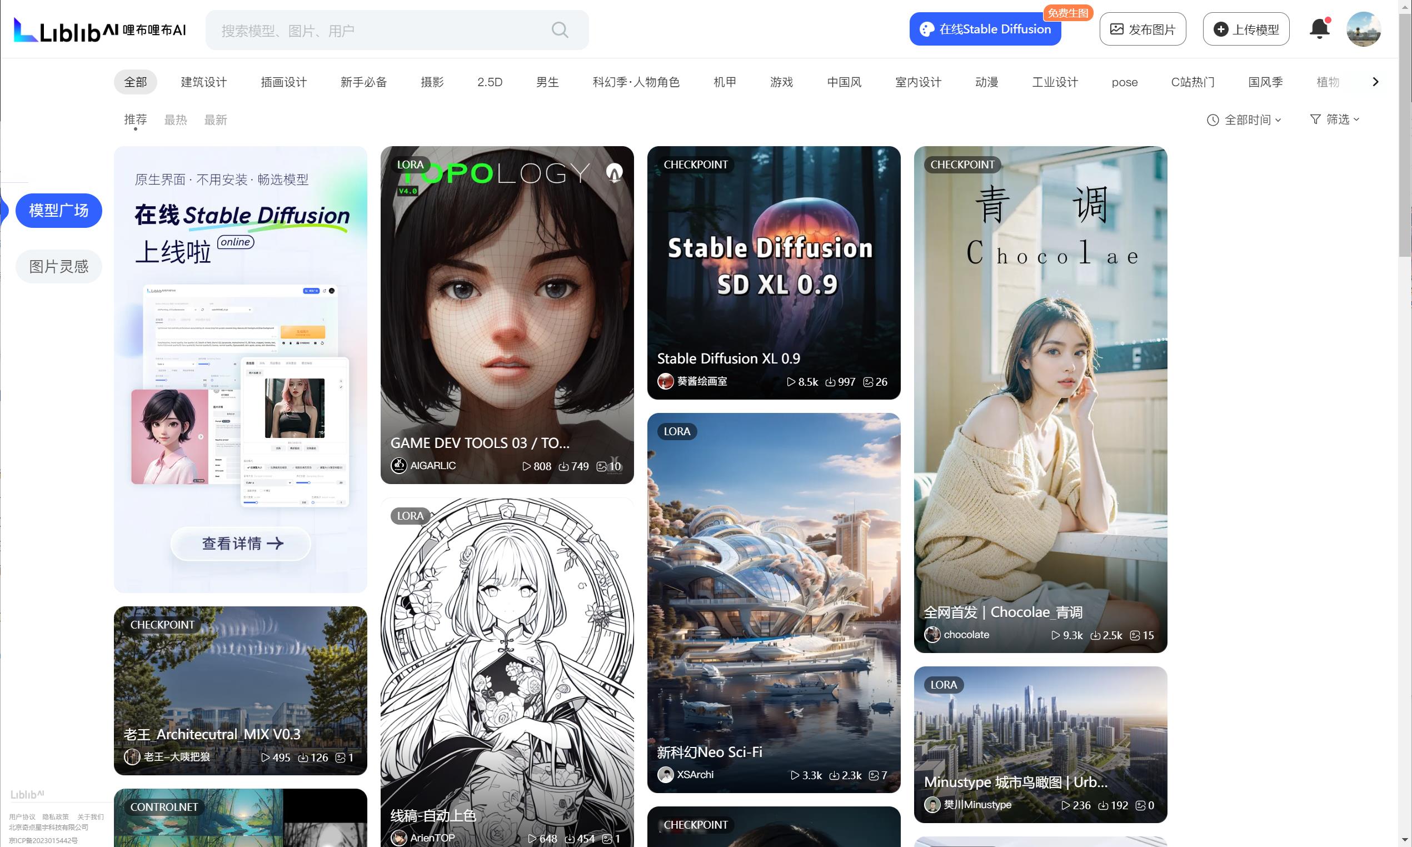This screenshot has height=847, width=1412.
Task: Select the C站热门 category tab
Action: 1193,82
